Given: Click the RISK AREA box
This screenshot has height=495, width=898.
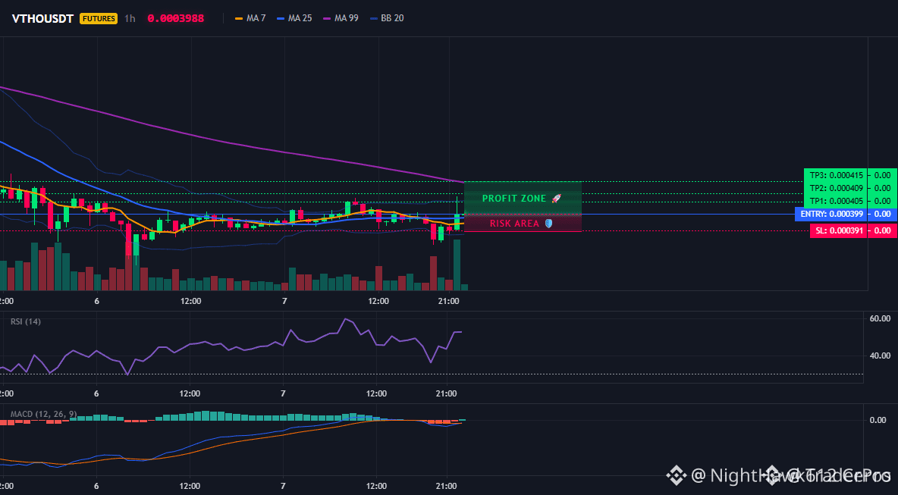Looking at the screenshot, I should click(x=523, y=223).
